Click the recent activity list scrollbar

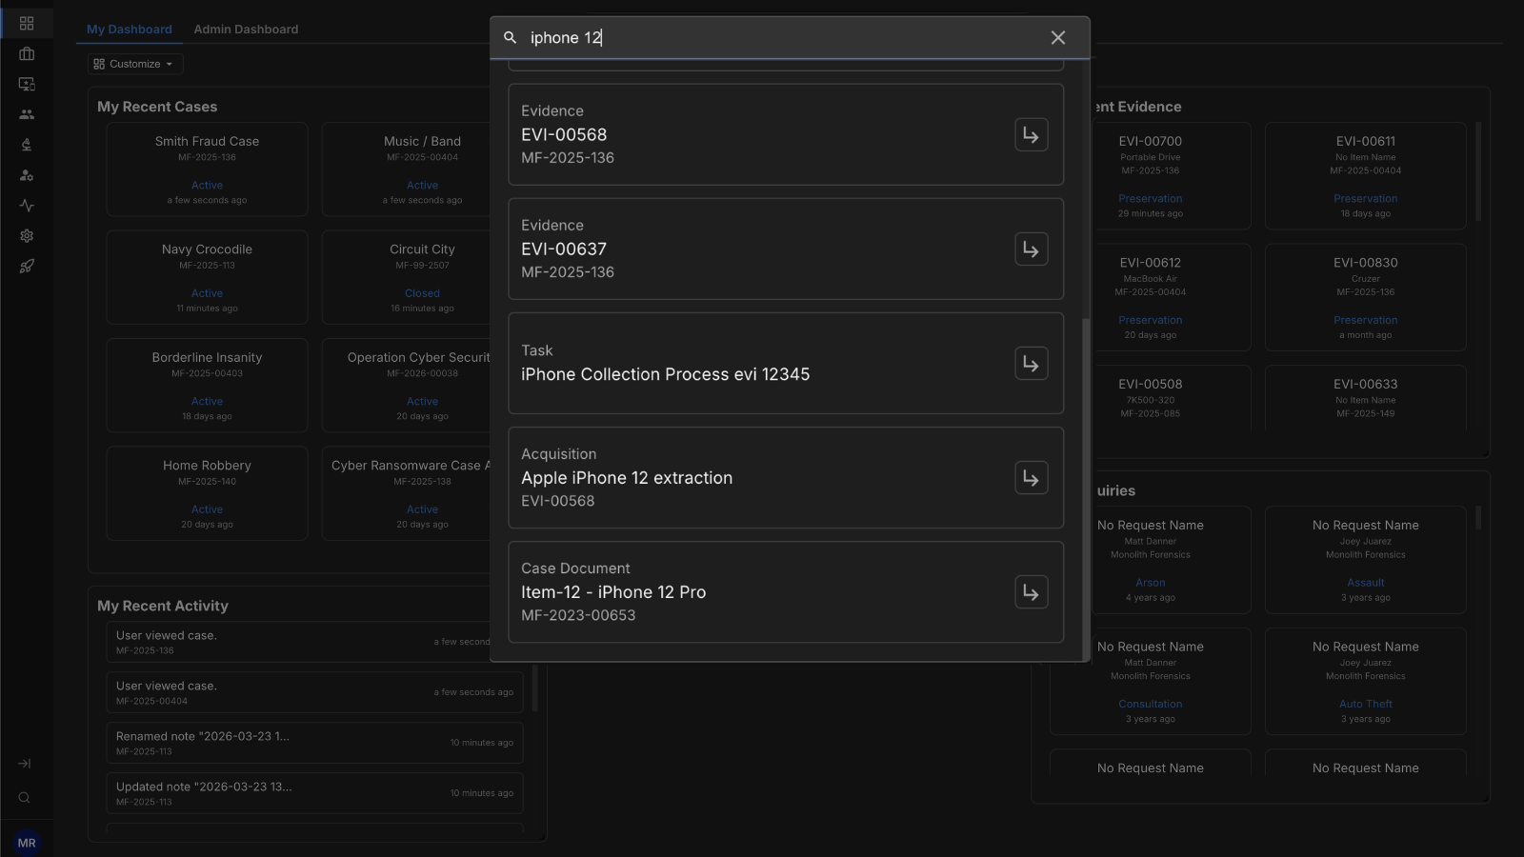534,688
